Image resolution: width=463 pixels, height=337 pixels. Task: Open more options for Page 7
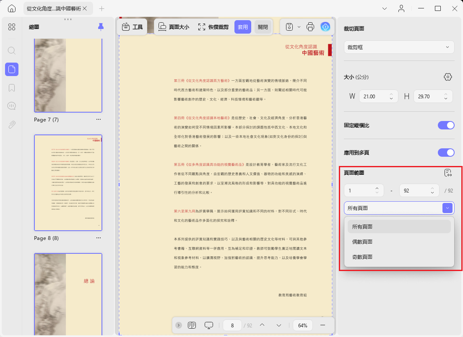[99, 119]
